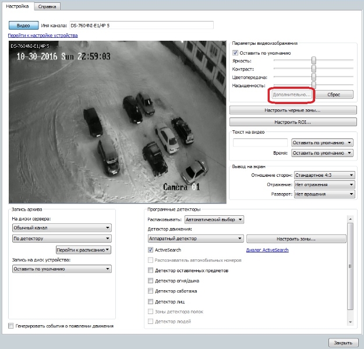Open Отношение сторон dropdown

324,175
